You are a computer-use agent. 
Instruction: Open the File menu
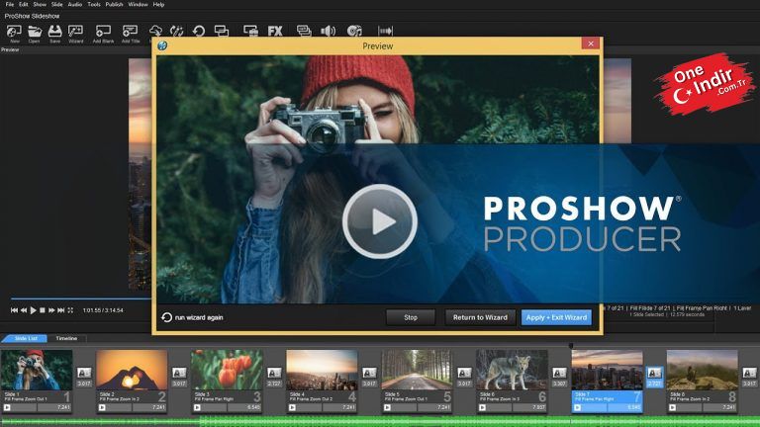[x=10, y=4]
